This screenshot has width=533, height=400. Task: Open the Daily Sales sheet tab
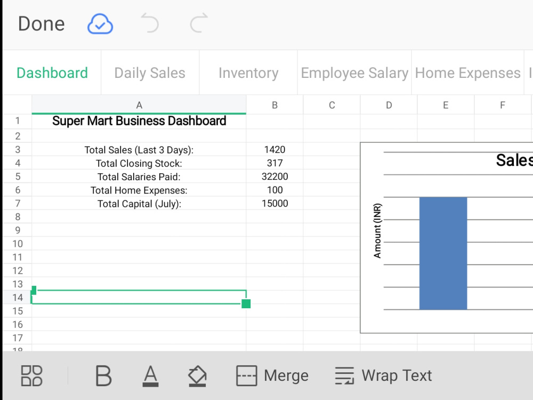click(x=150, y=73)
